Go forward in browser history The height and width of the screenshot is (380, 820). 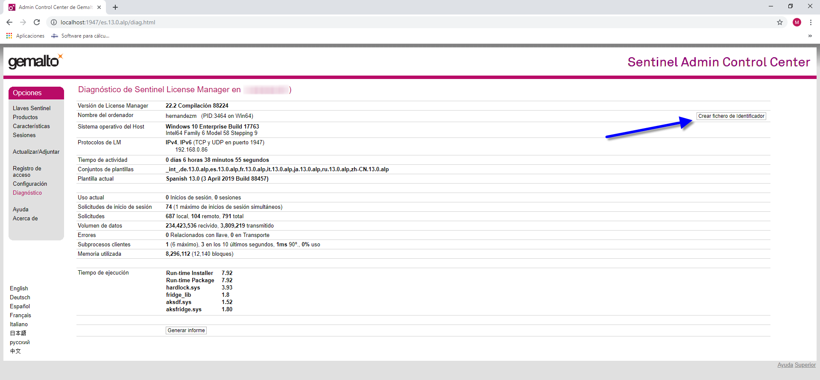coord(23,22)
